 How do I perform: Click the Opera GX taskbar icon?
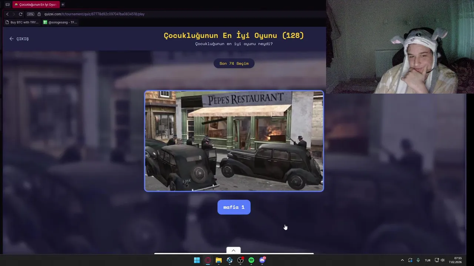point(208,260)
